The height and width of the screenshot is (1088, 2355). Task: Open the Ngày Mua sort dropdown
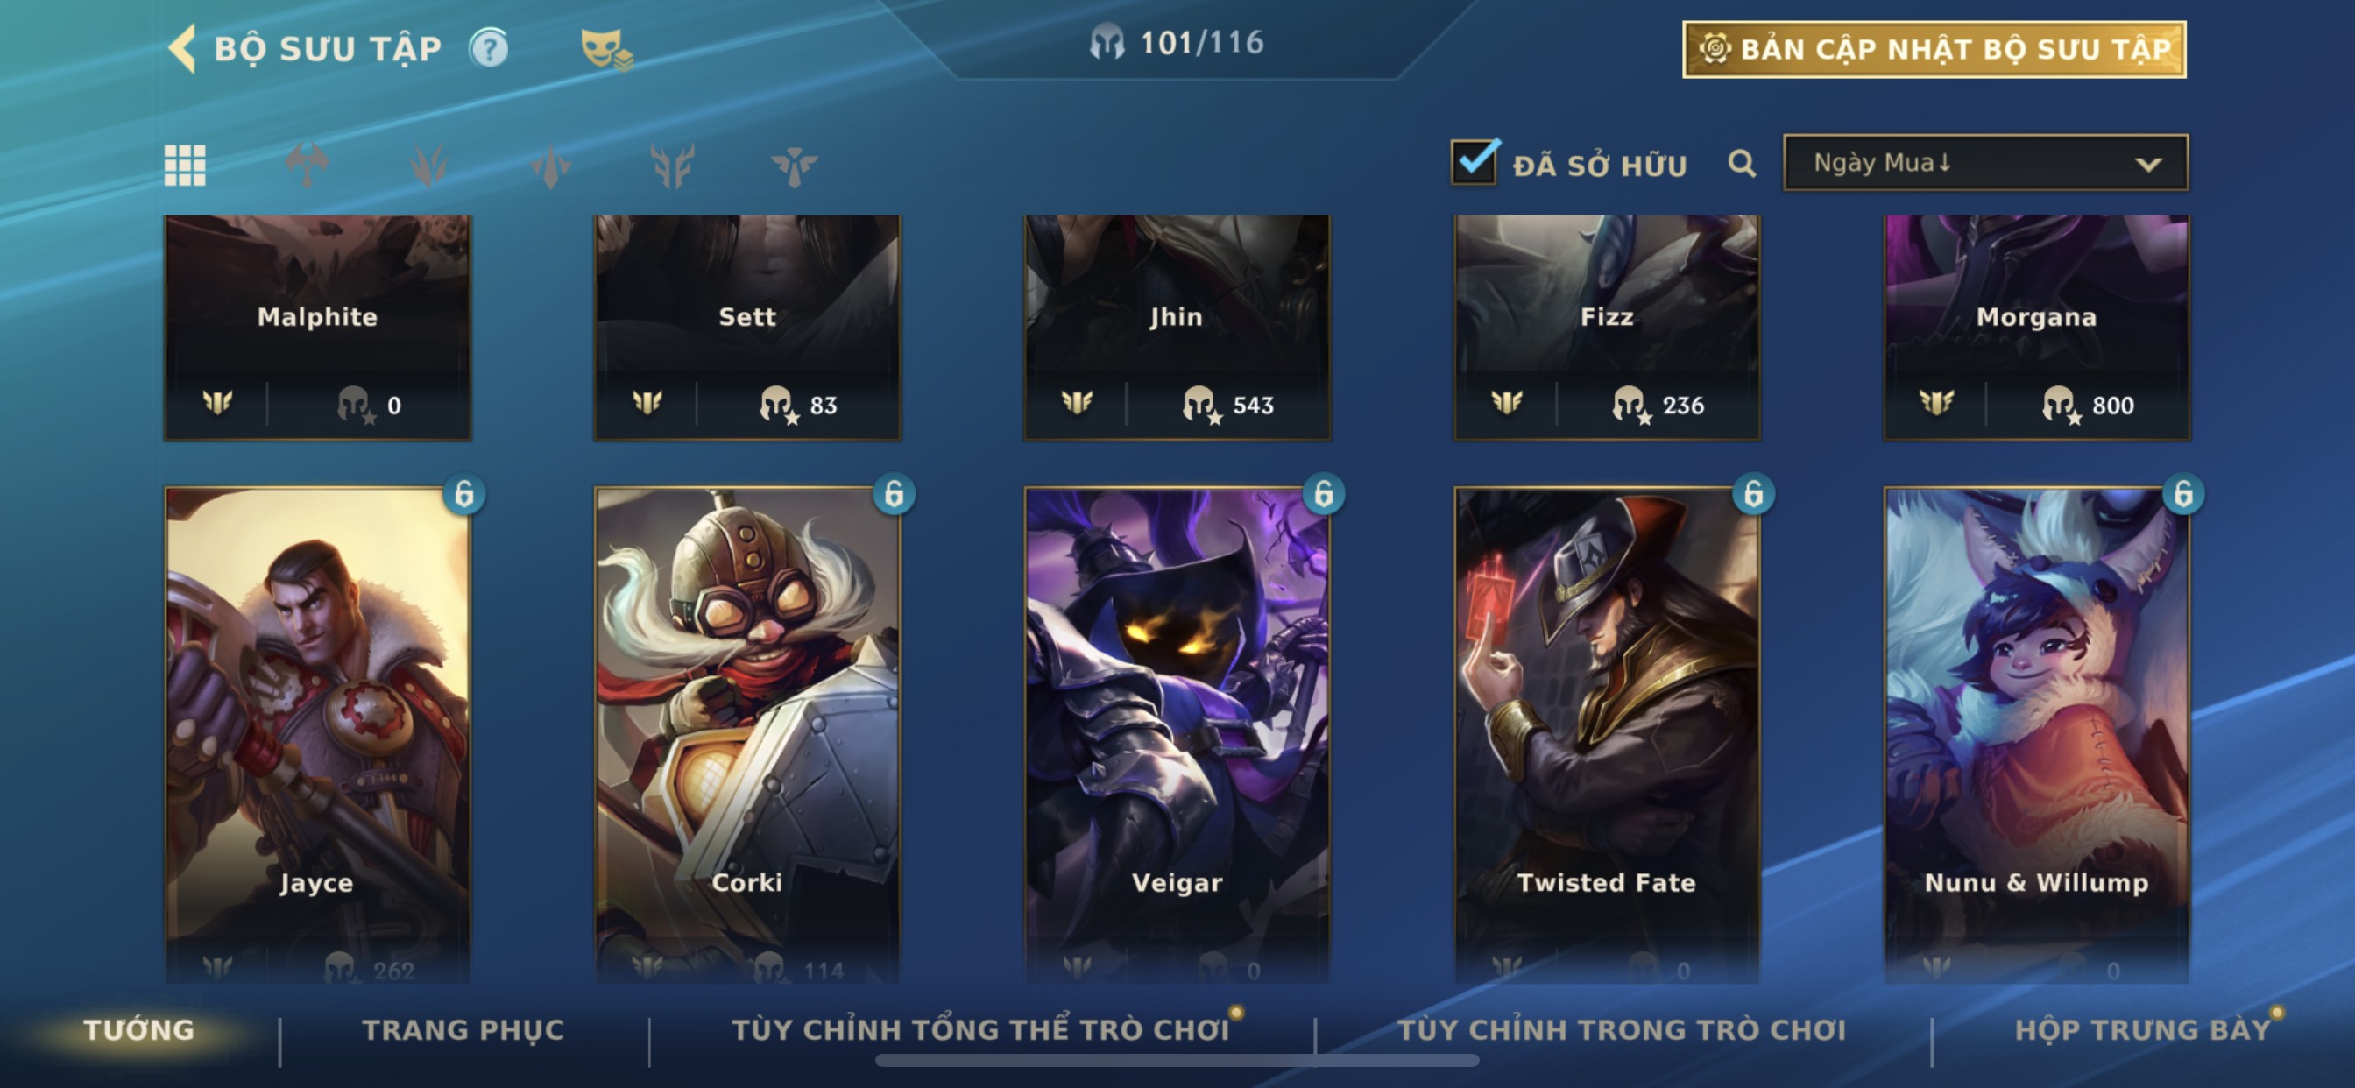click(x=1985, y=163)
